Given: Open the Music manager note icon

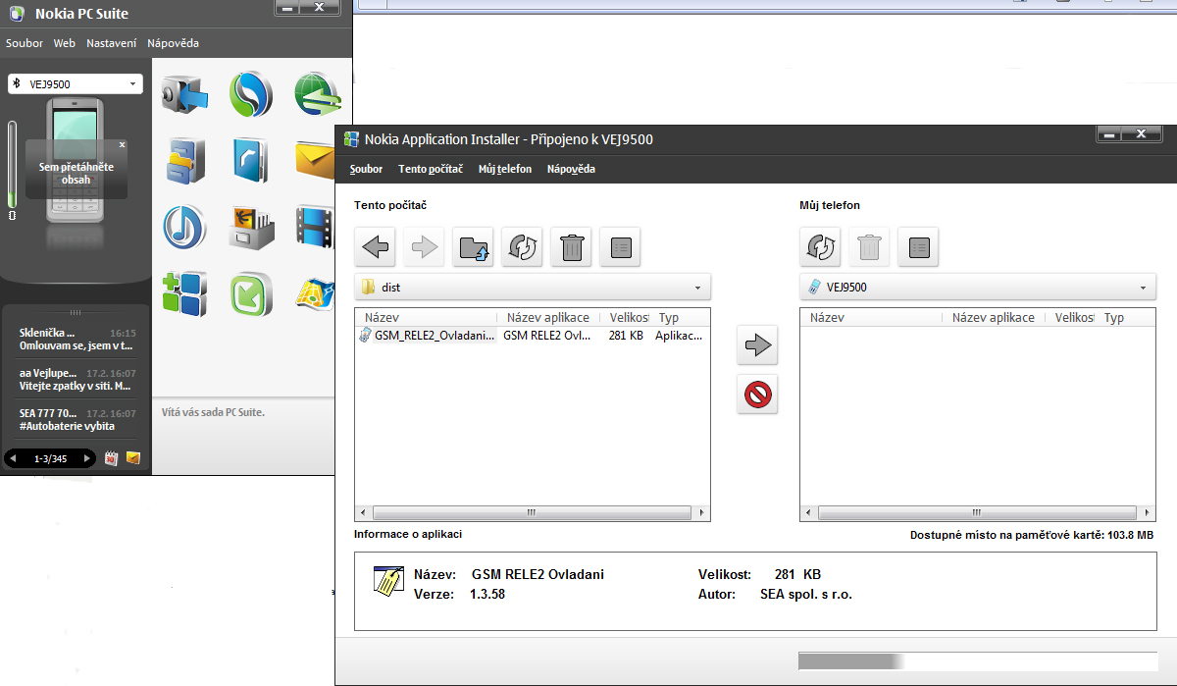Looking at the screenshot, I should [x=184, y=227].
